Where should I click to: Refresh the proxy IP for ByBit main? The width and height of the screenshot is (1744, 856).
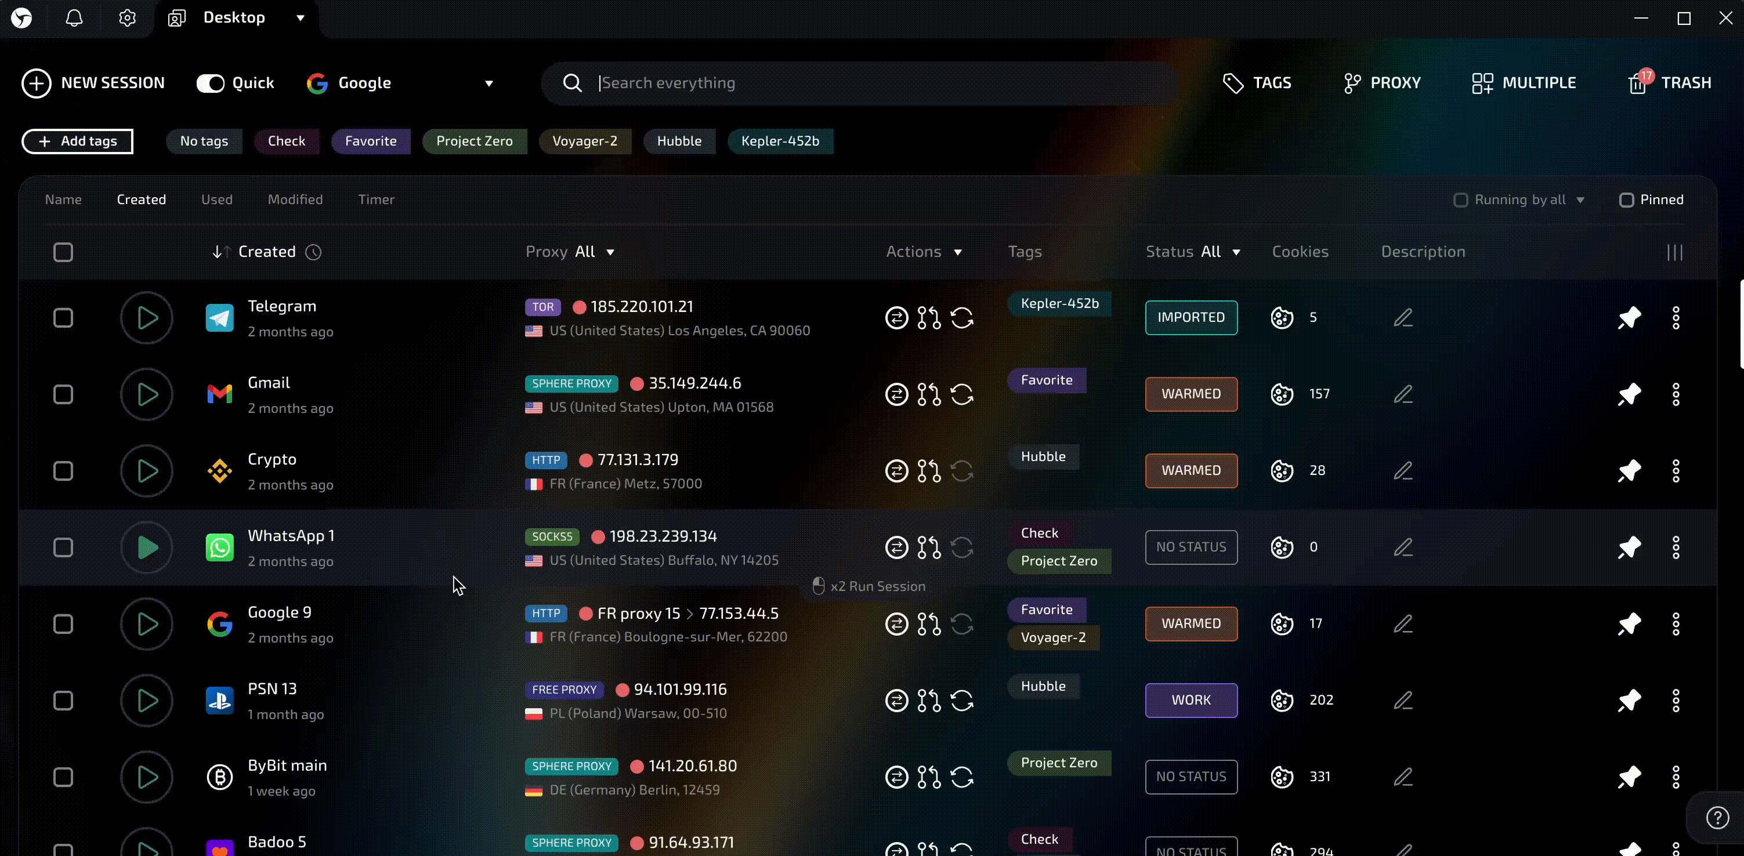(961, 777)
